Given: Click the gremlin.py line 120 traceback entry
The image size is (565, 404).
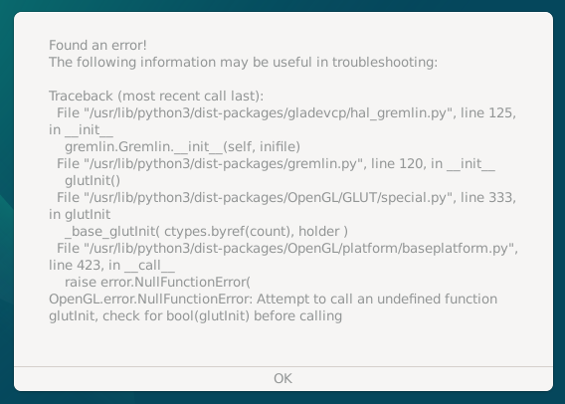Looking at the screenshot, I should coord(276,164).
